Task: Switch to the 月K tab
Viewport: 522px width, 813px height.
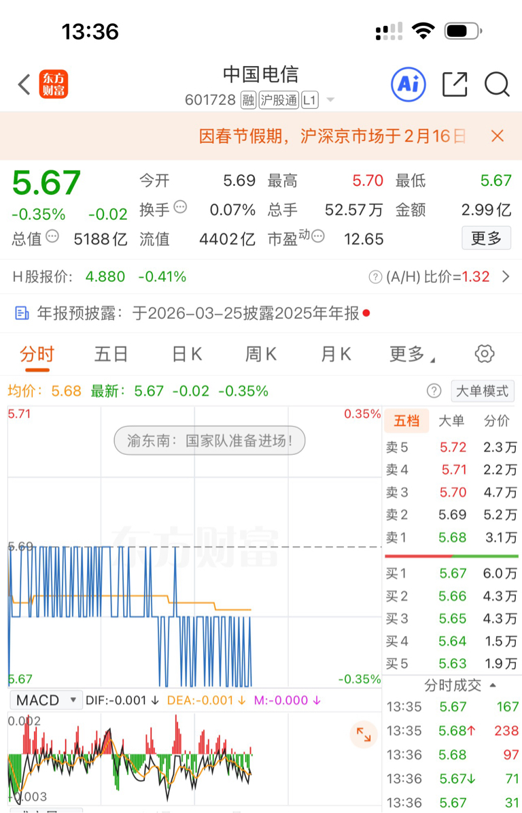Action: click(336, 355)
